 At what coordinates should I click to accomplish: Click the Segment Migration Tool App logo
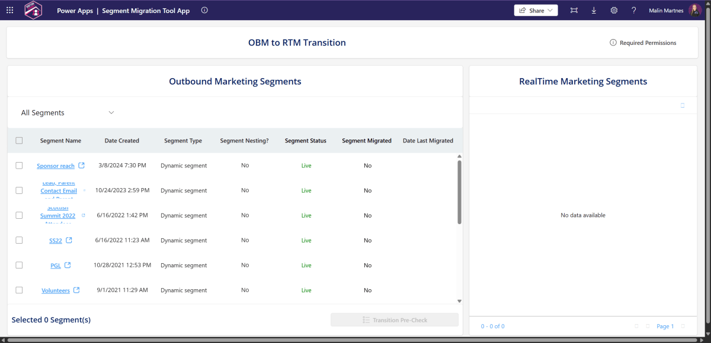[x=33, y=10]
